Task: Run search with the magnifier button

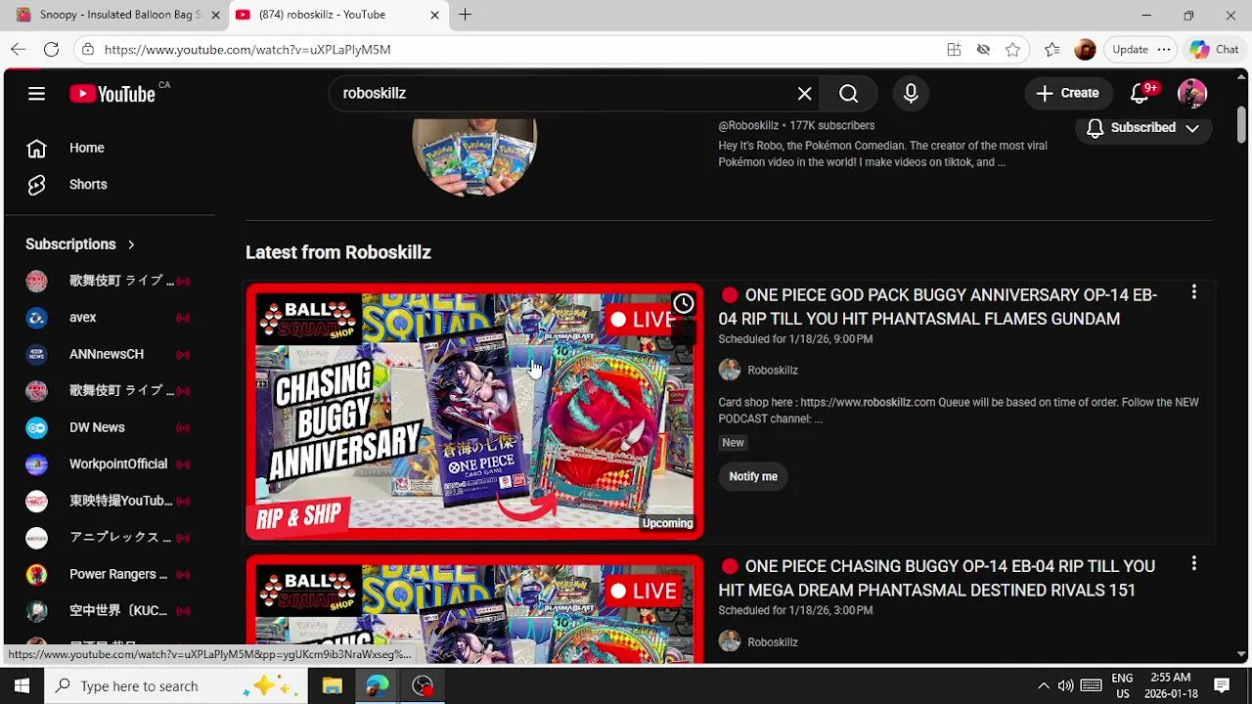Action: point(848,93)
